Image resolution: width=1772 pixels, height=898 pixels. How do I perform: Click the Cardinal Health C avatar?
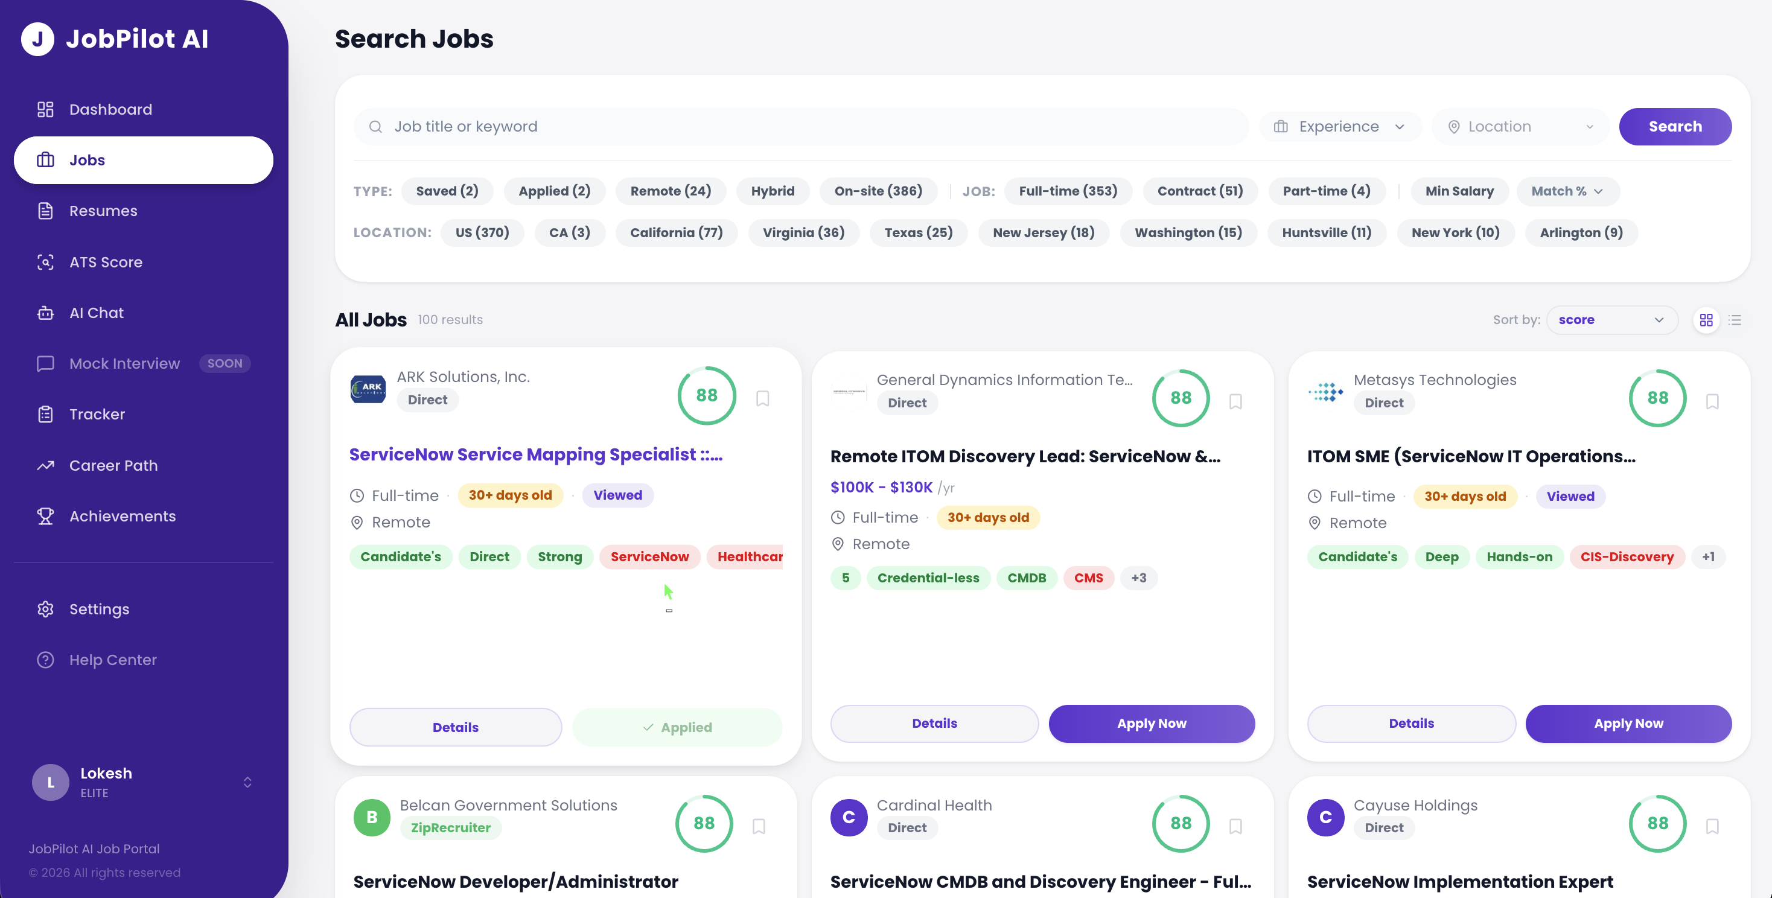(x=848, y=817)
